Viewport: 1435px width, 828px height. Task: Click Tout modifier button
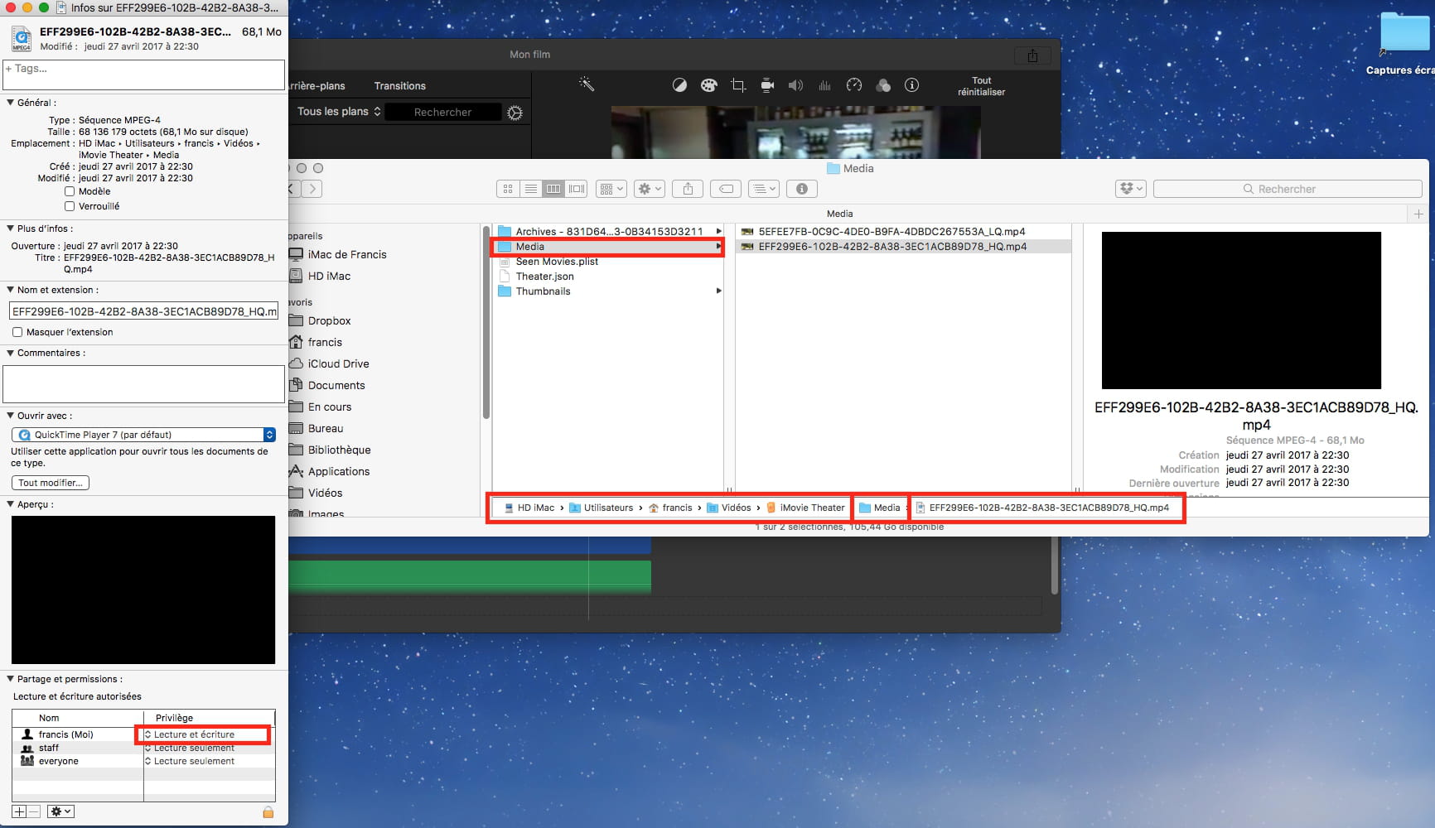pos(50,483)
